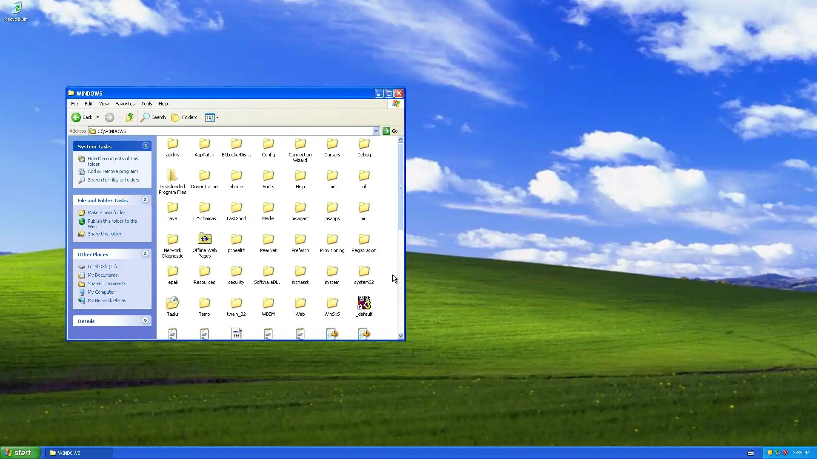Collapse the File and Folder Tasks panel

(146, 200)
